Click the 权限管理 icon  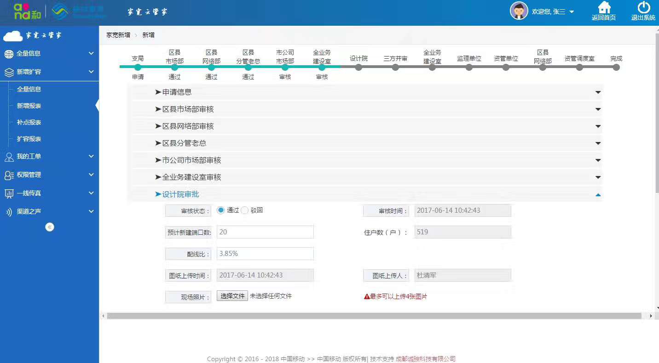coord(9,175)
